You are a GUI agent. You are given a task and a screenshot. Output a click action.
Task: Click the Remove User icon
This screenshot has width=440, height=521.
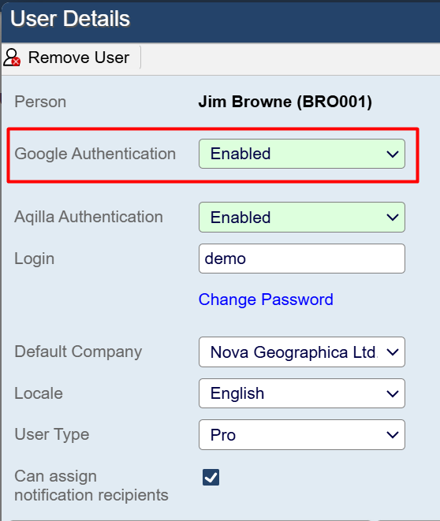point(12,58)
